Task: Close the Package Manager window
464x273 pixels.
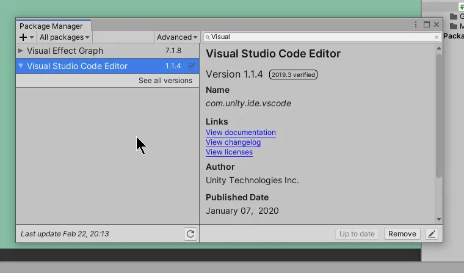Action: 437,24
